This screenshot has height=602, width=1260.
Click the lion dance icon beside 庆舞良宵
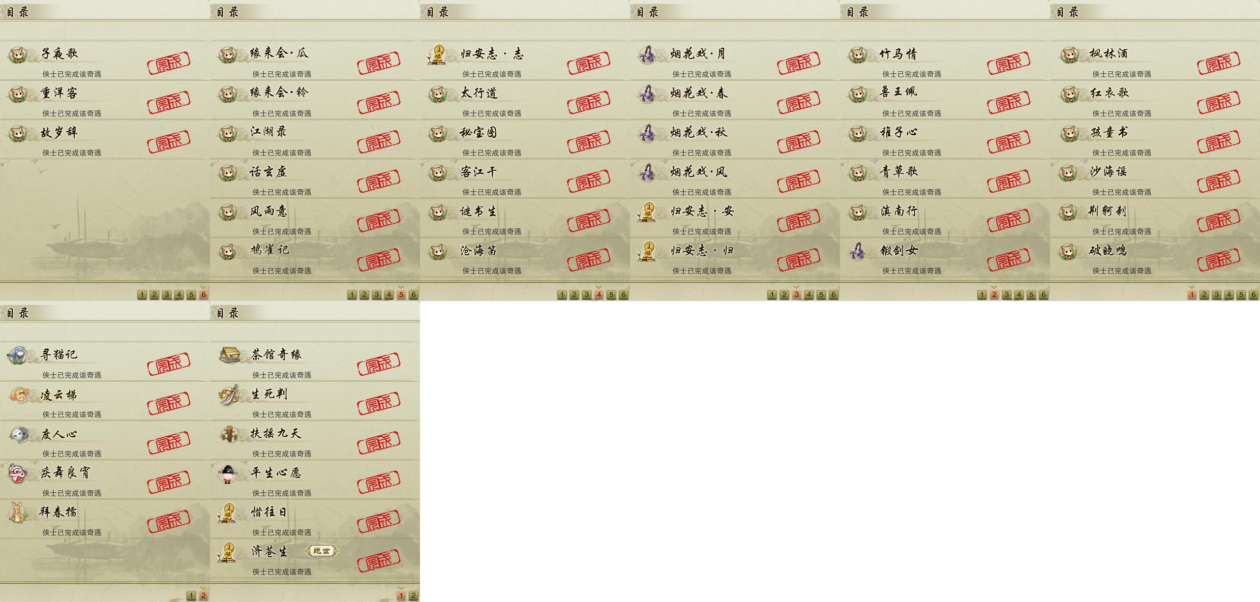tap(18, 473)
